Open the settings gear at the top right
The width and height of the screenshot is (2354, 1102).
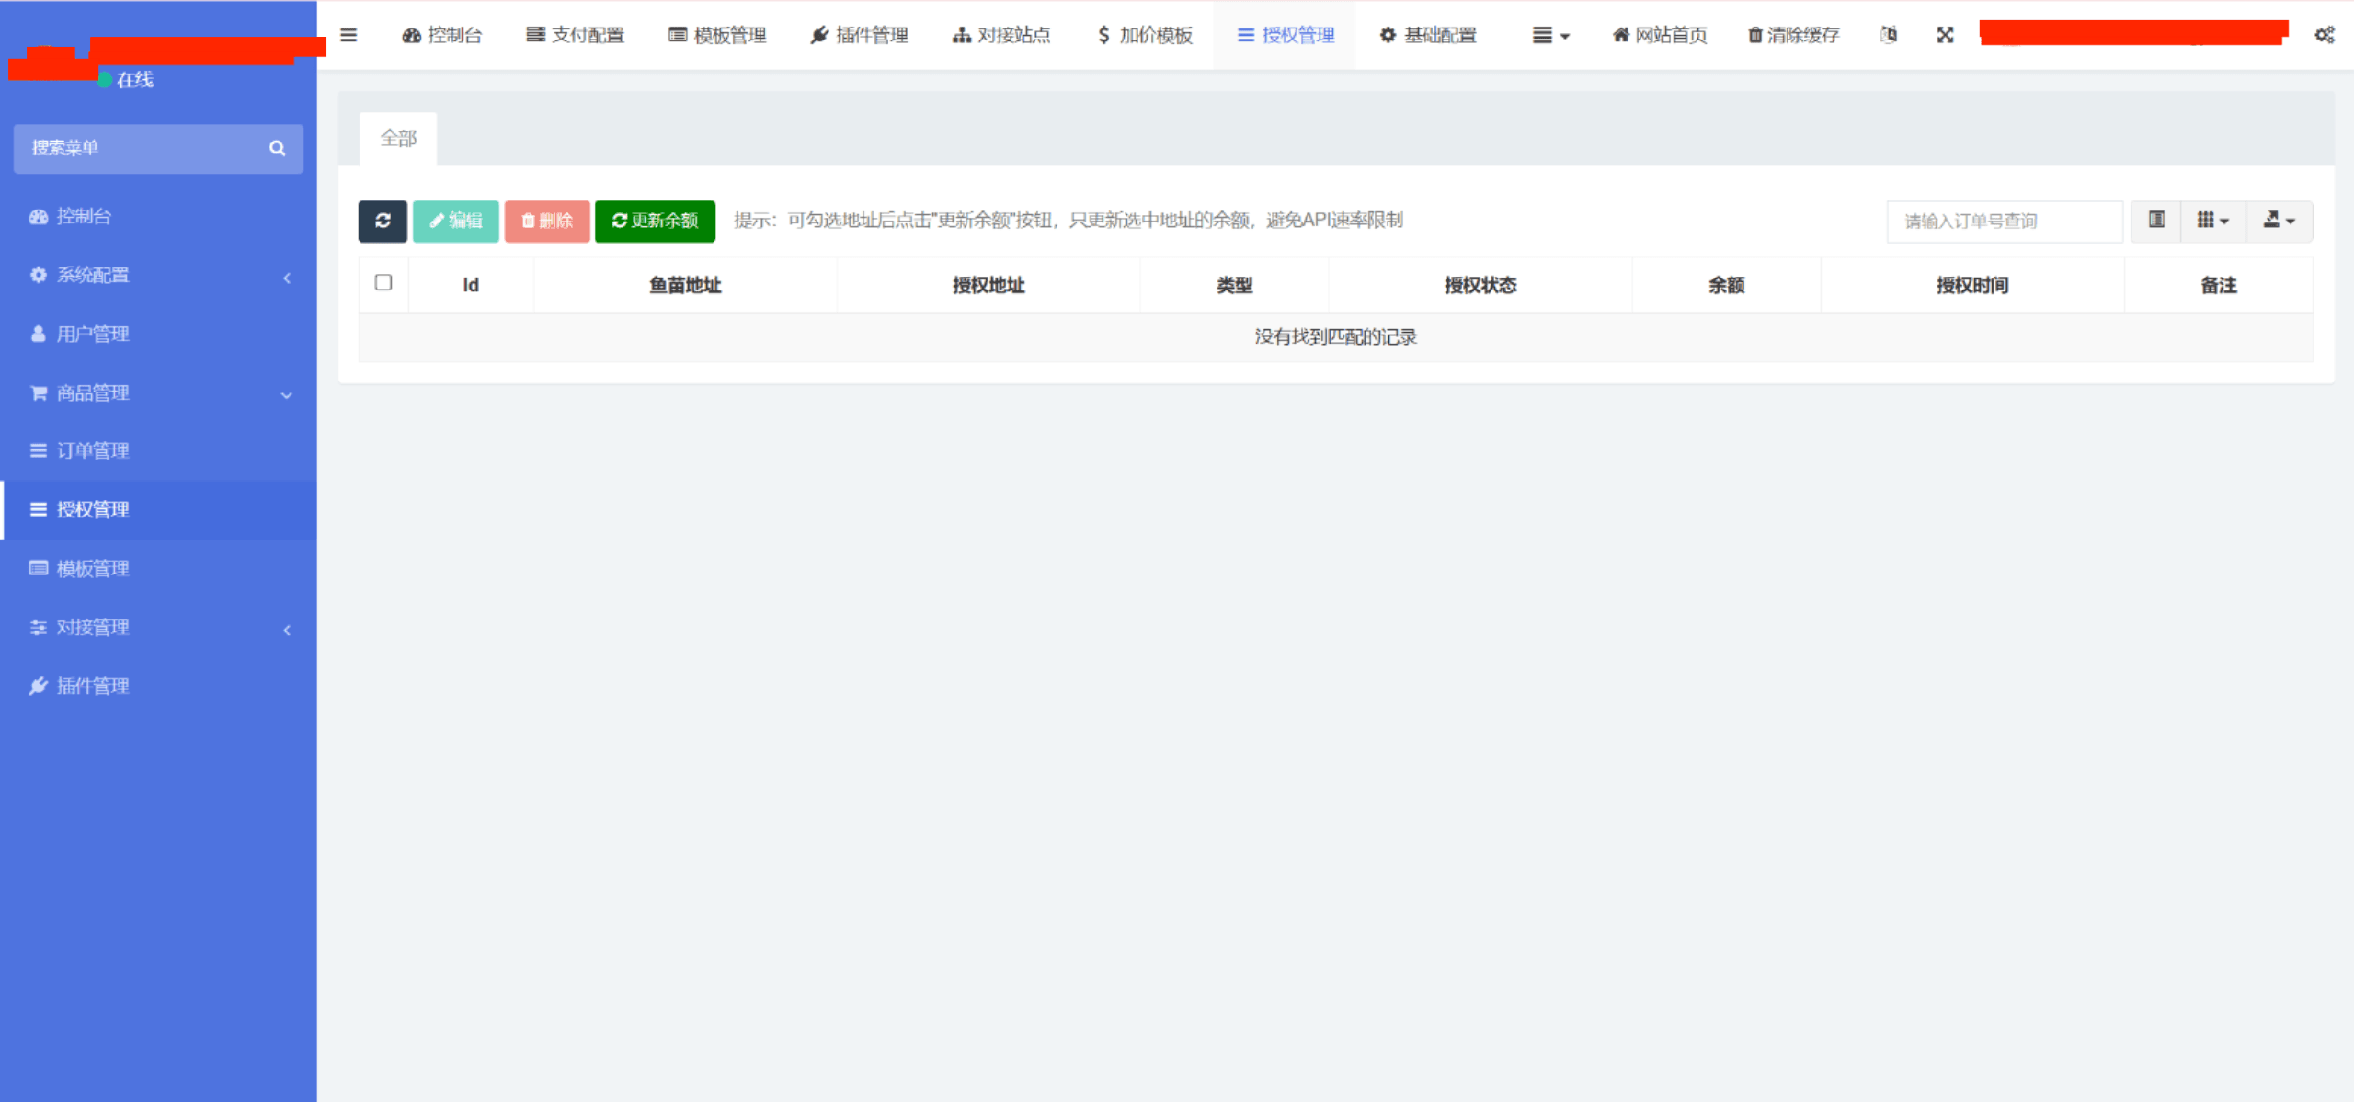pyautogui.click(x=2325, y=35)
